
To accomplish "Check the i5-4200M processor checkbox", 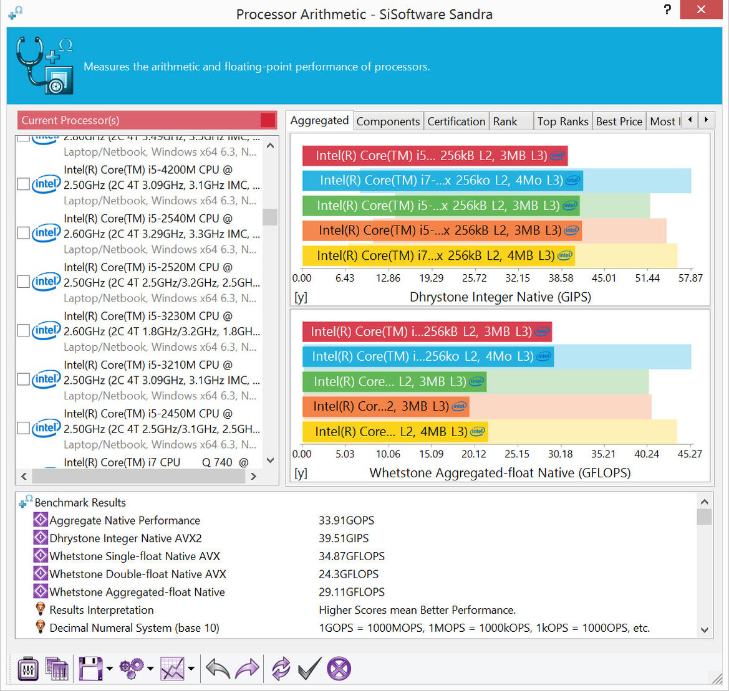I will click(x=23, y=184).
